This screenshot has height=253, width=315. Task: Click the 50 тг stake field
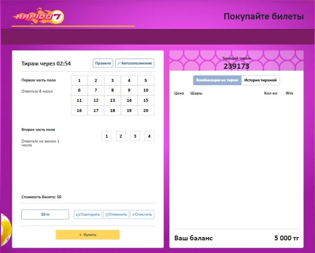(x=45, y=214)
